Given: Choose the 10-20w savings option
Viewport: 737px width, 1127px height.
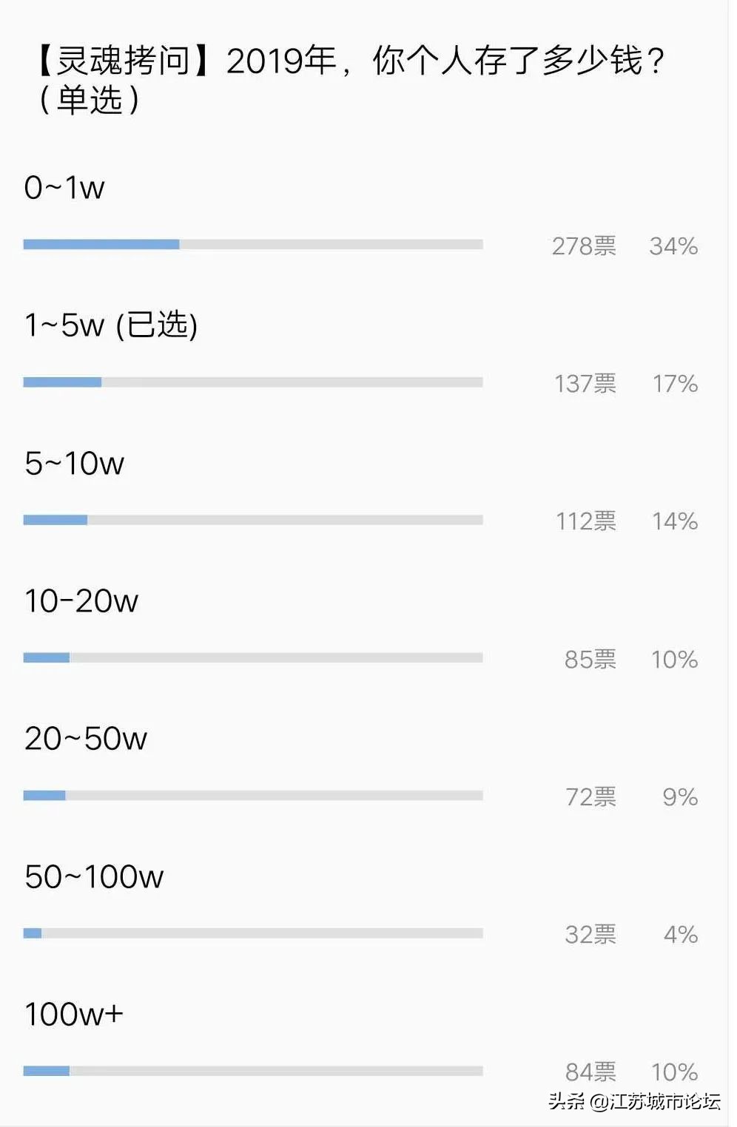Looking at the screenshot, I should (81, 601).
